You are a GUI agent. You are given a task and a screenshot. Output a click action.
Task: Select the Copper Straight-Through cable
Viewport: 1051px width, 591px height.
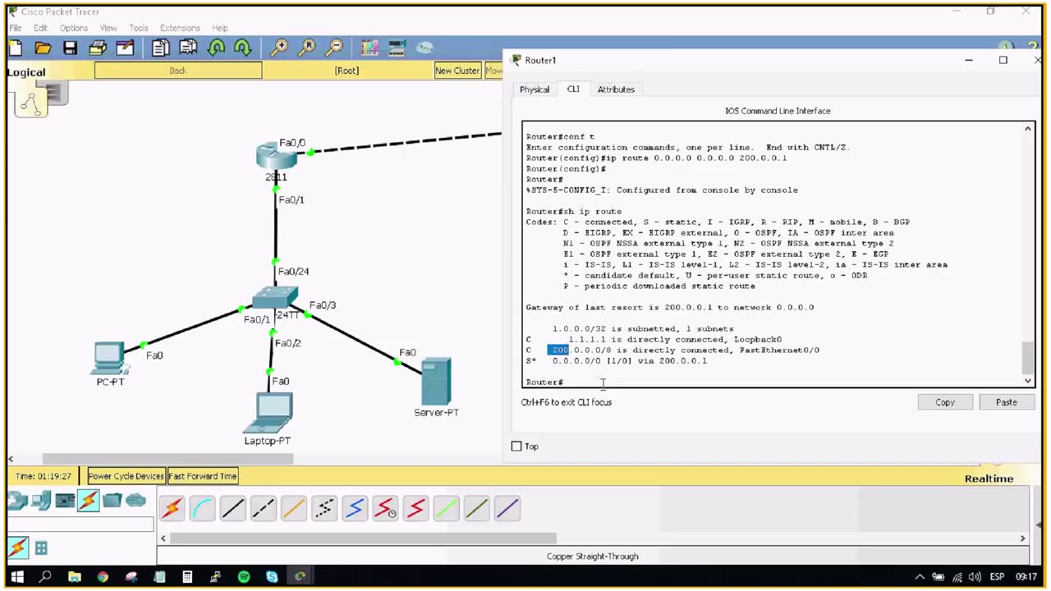[233, 509]
